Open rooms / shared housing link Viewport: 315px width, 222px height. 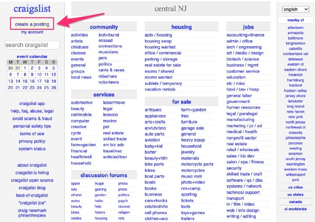click(159, 71)
